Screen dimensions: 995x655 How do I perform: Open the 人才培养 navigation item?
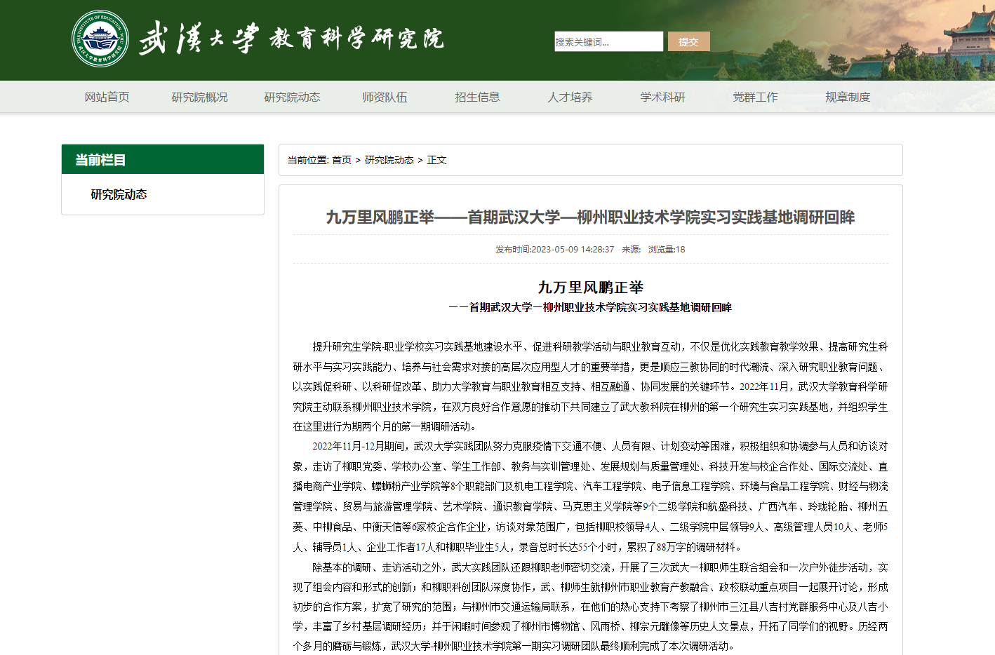point(570,97)
